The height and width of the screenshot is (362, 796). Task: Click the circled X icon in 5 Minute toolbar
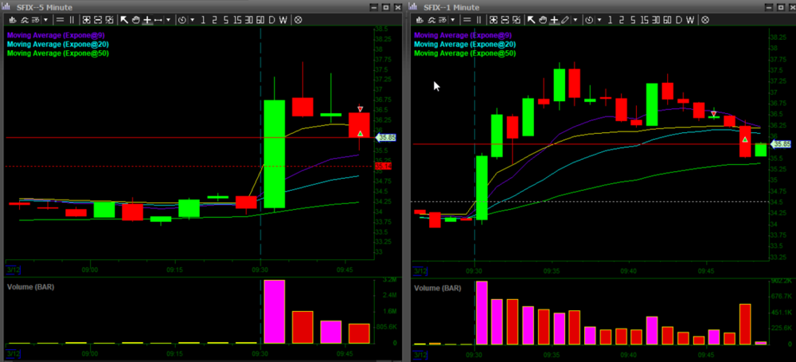point(298,20)
